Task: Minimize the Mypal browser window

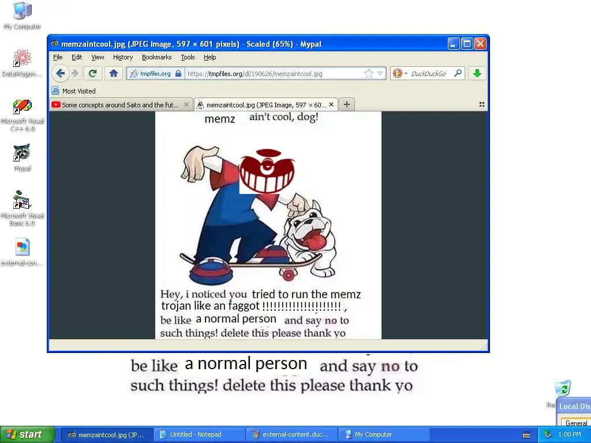Action: coord(454,44)
